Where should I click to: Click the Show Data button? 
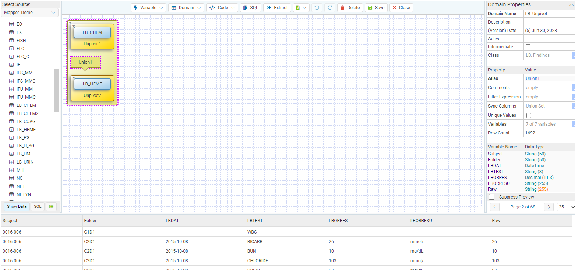[x=17, y=207]
